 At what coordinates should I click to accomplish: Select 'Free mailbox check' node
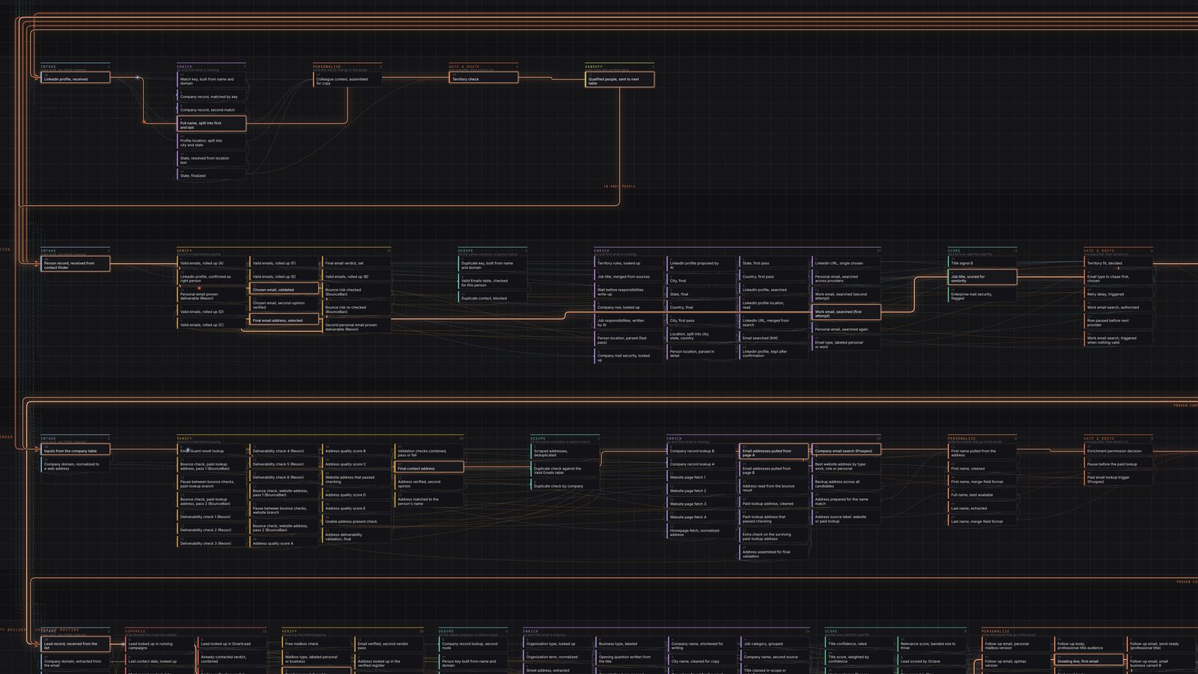pos(317,643)
